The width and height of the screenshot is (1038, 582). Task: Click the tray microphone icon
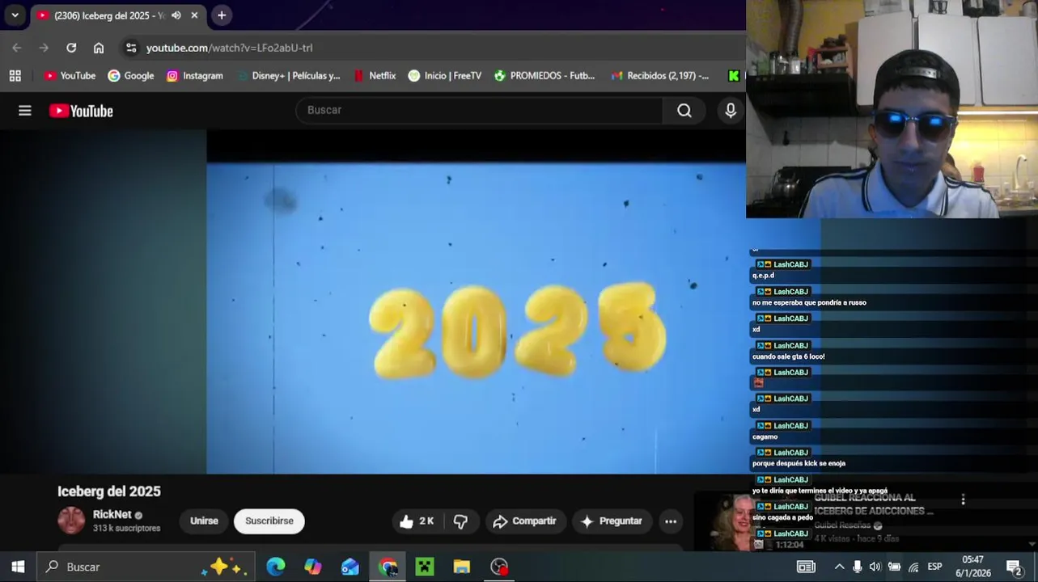point(858,567)
